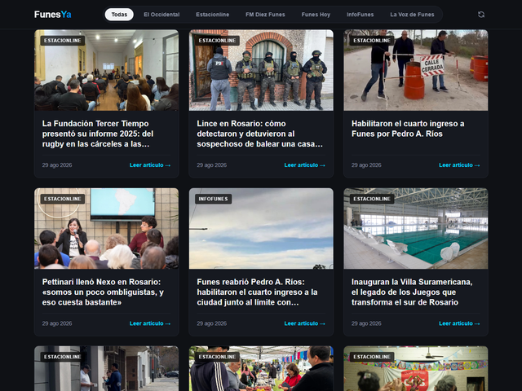This screenshot has height=391, width=522.
Task: Click headline 'Funes reabrió Pedro A. Ríos'
Action: 257,292
